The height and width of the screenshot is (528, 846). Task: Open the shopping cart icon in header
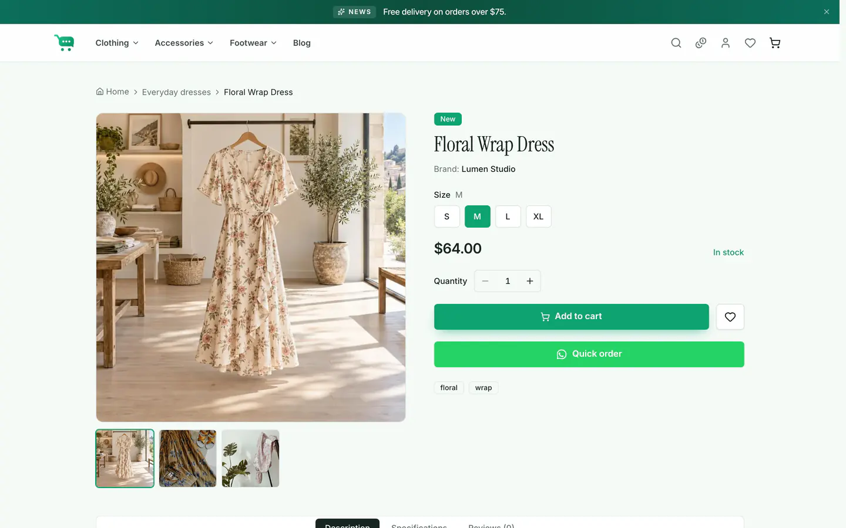775,43
